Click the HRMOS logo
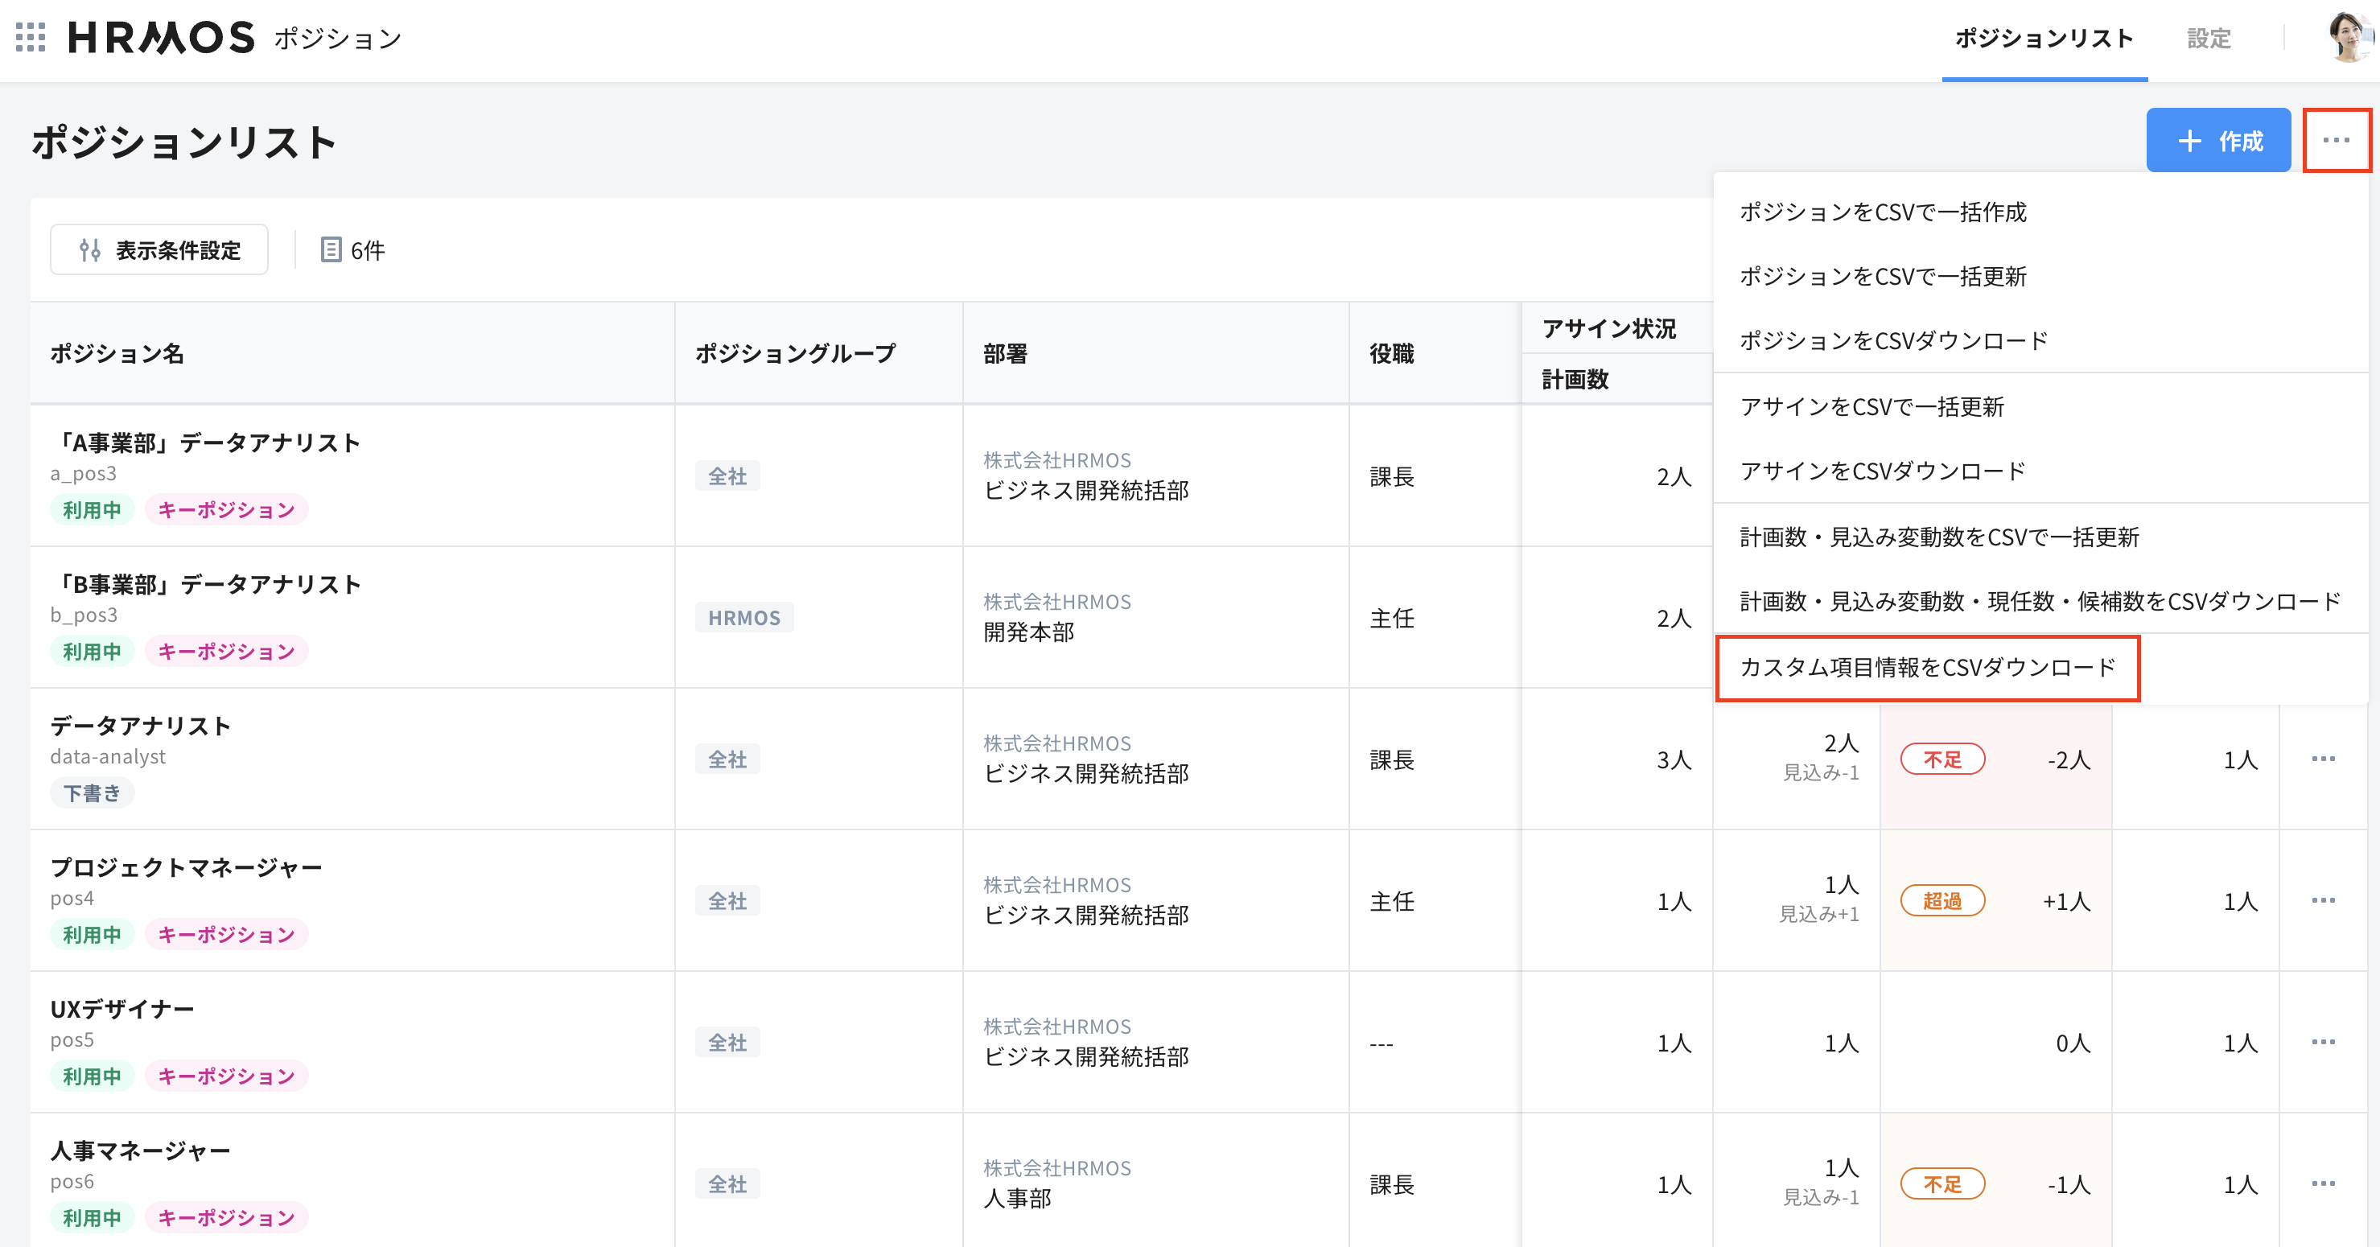 point(163,37)
